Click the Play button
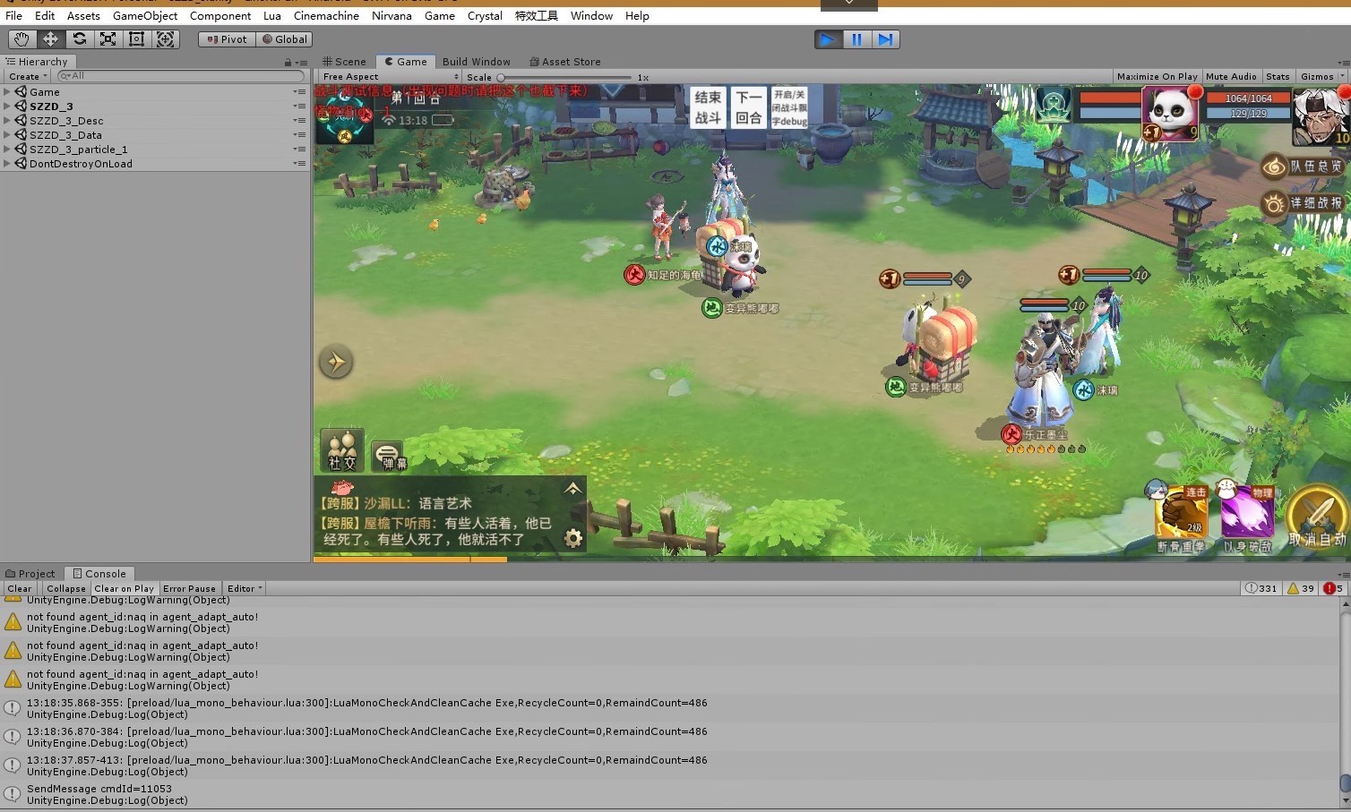Screen dimensions: 1351x812 click(828, 39)
